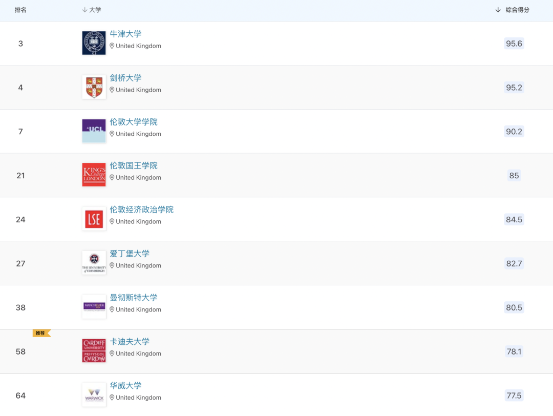Click the 排名 column header
This screenshot has height=416, width=553.
tap(20, 10)
